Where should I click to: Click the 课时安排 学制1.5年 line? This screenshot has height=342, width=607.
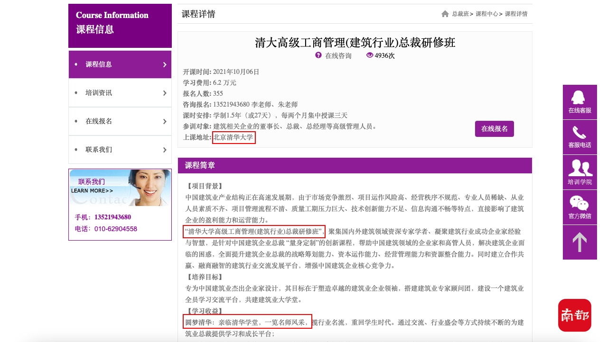point(265,116)
